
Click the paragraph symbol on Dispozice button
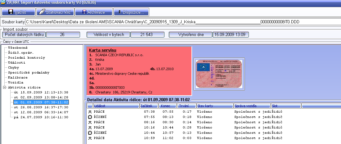click(119, 12)
